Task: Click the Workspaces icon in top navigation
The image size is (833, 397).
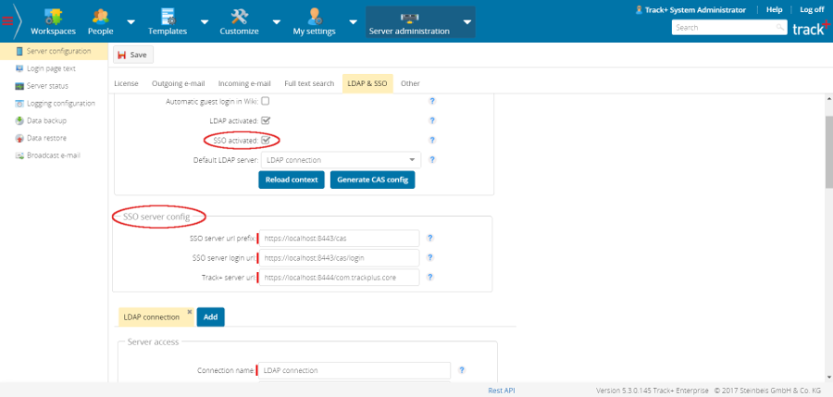Action: click(x=54, y=16)
